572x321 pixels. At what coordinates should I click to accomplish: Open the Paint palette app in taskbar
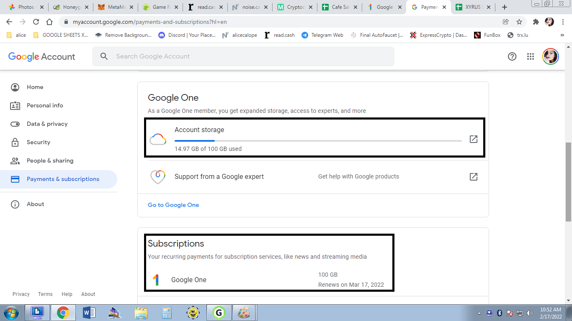pos(244,313)
